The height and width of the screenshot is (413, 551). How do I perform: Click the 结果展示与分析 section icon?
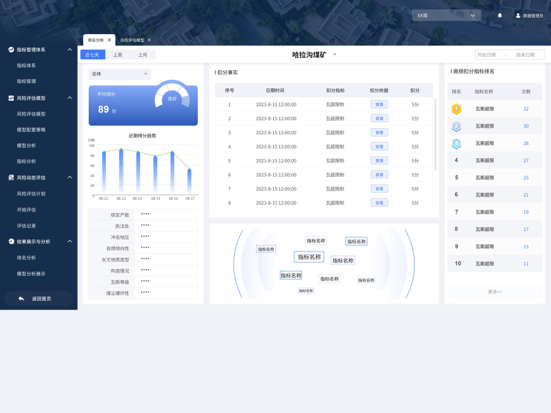[11, 241]
